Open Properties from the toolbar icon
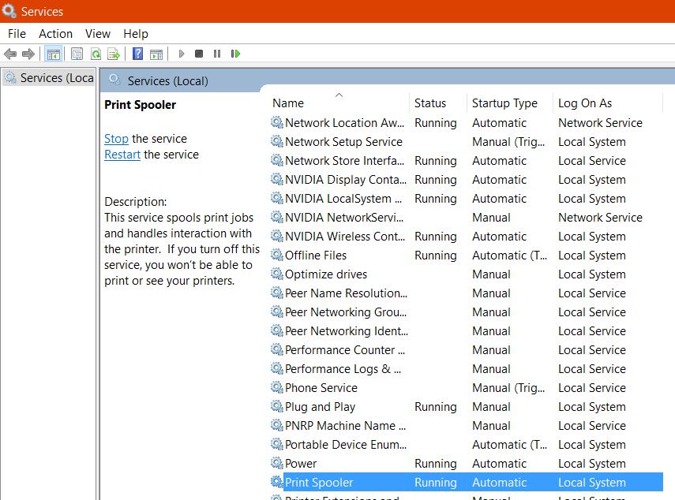This screenshot has width=675, height=500. click(77, 54)
